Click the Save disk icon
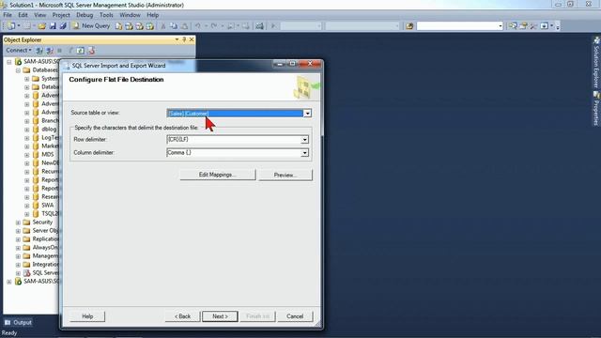The height and width of the screenshot is (338, 601). click(53, 25)
